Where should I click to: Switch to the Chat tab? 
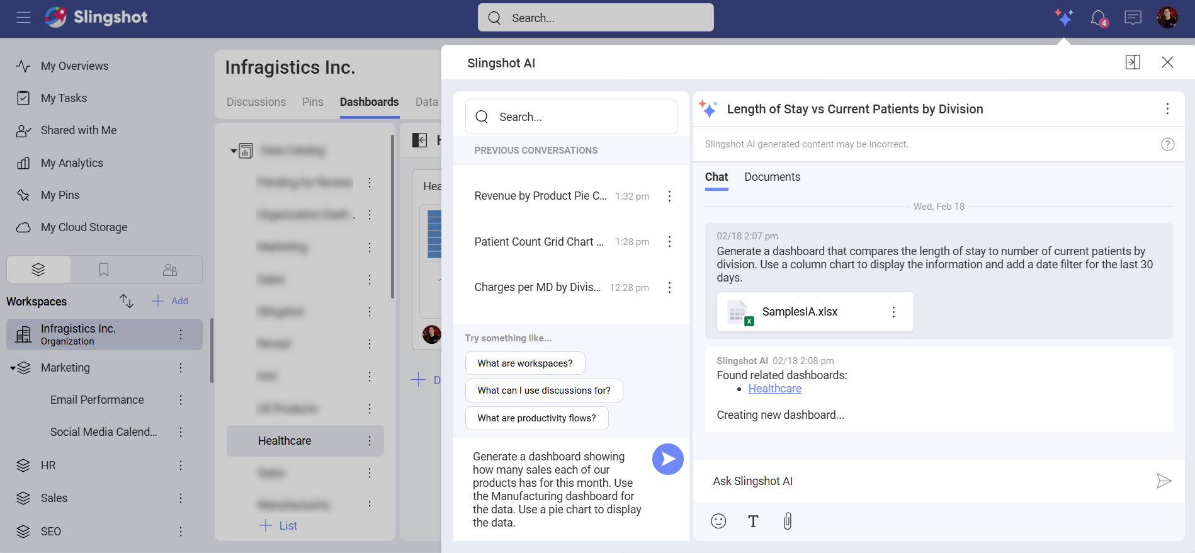click(x=716, y=177)
